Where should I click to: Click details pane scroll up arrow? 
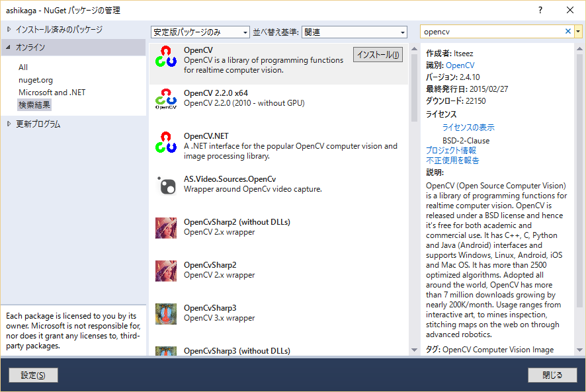(579, 49)
